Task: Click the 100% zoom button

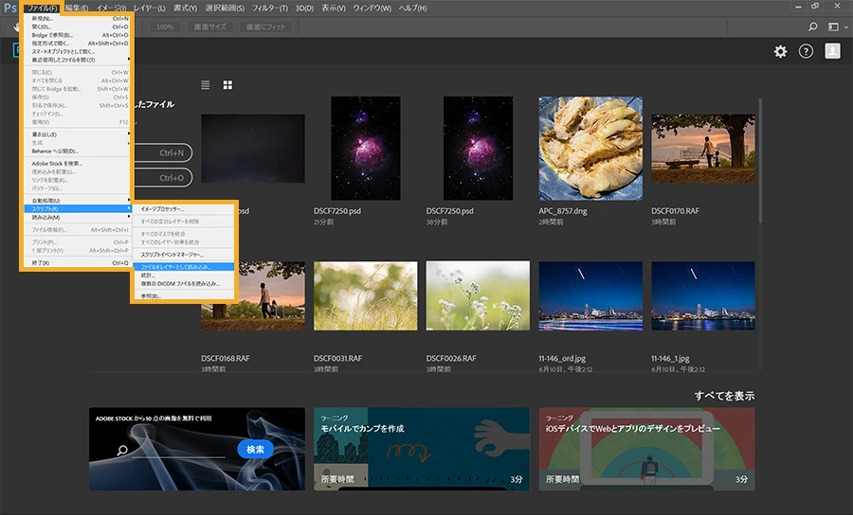Action: tap(165, 27)
